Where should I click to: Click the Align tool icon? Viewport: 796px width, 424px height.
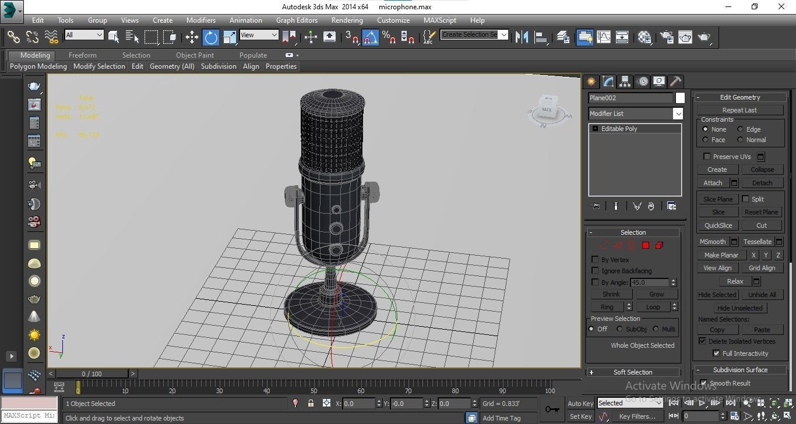pos(541,37)
